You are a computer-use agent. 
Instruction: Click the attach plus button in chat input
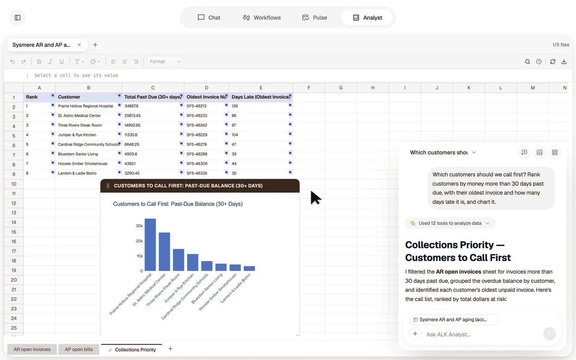click(x=415, y=334)
